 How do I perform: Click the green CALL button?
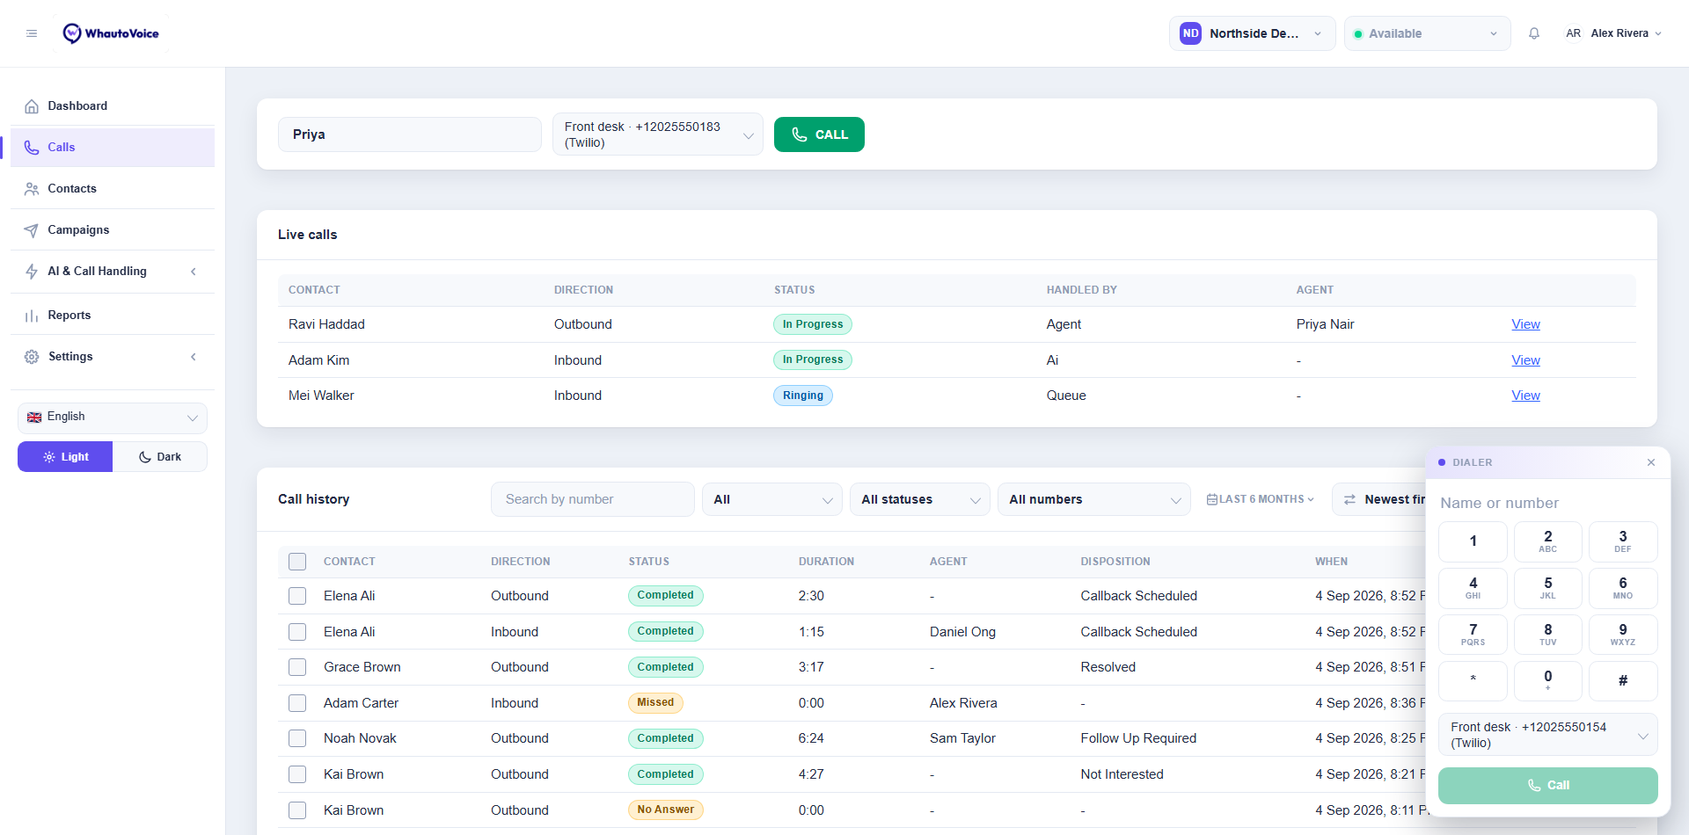[x=819, y=134]
